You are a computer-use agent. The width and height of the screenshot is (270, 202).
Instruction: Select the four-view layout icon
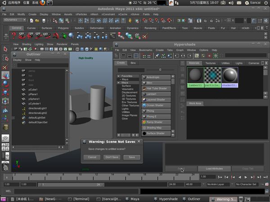5,147
